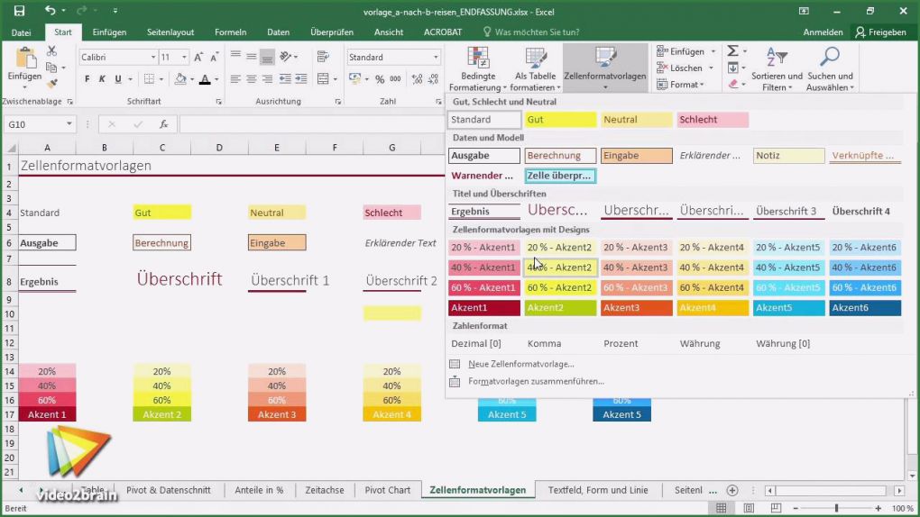Image resolution: width=920 pixels, height=517 pixels.
Task: Apply the Prozent number style
Action: [621, 343]
